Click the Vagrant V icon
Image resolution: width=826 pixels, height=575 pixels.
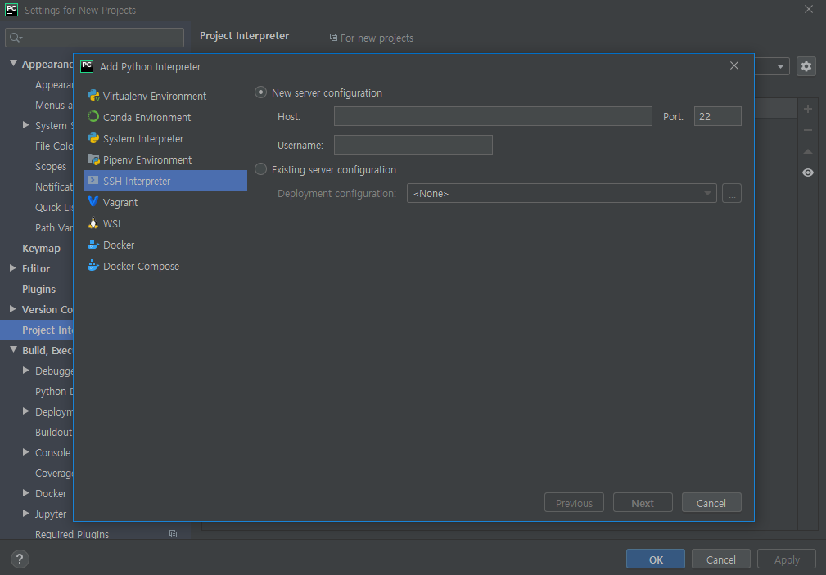[93, 202]
